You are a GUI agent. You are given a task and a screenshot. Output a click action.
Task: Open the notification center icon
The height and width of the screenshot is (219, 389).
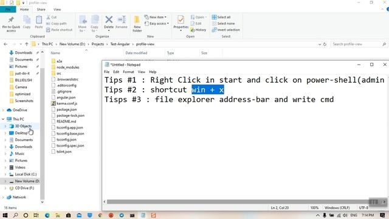click(382, 215)
